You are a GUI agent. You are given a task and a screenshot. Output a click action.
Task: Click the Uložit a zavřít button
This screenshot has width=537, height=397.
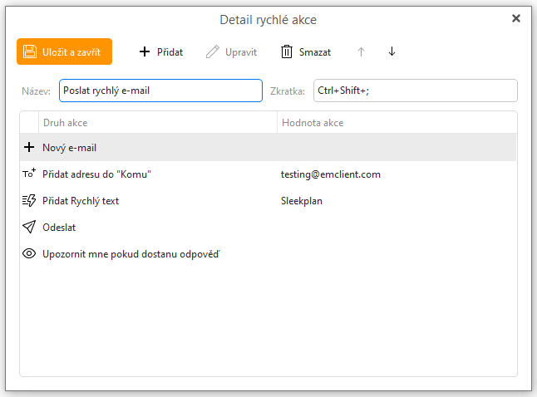coord(64,51)
